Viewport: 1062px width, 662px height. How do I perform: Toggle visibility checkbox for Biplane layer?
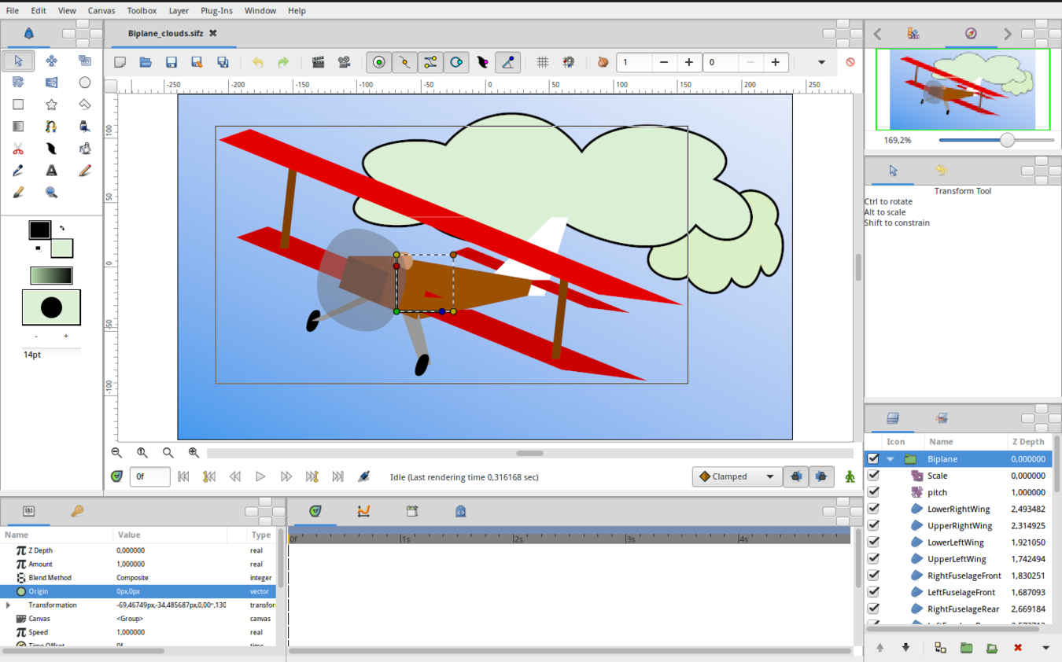873,459
